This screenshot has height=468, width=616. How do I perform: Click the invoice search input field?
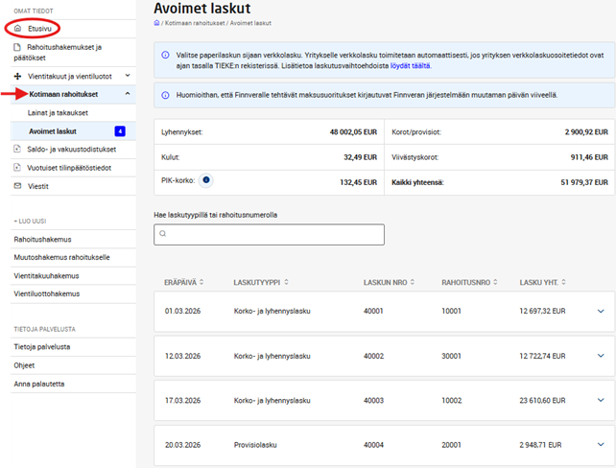point(273,235)
